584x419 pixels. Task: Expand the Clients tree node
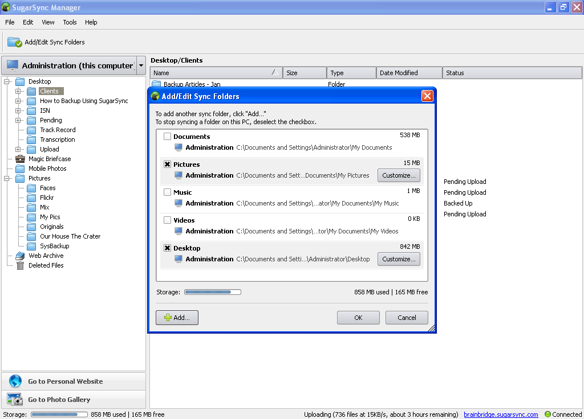tap(18, 91)
